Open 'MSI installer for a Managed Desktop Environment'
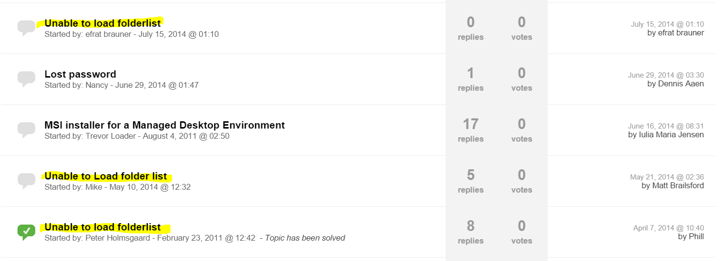725x261 pixels. [164, 125]
